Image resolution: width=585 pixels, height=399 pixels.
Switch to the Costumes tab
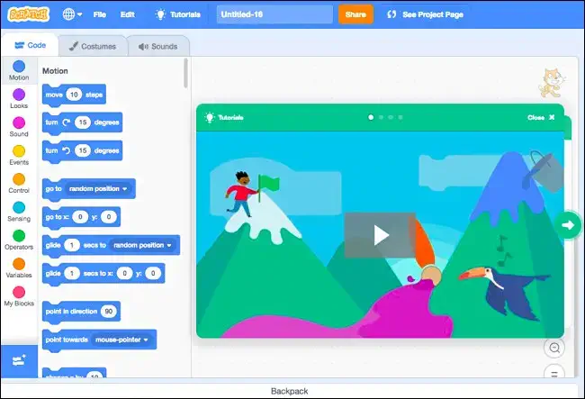point(93,46)
